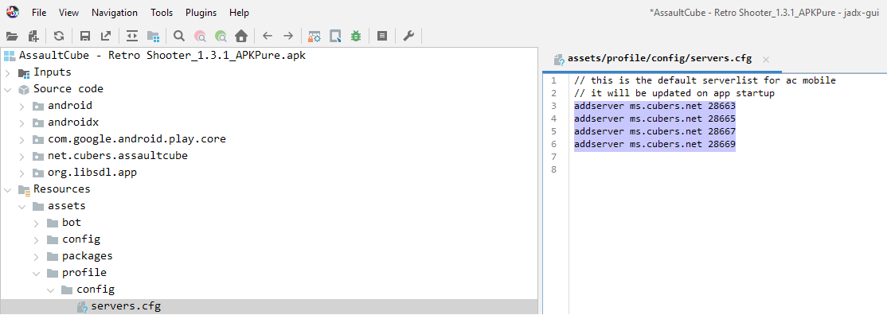Open the debugger bug icon
887x315 pixels.
coord(356,37)
